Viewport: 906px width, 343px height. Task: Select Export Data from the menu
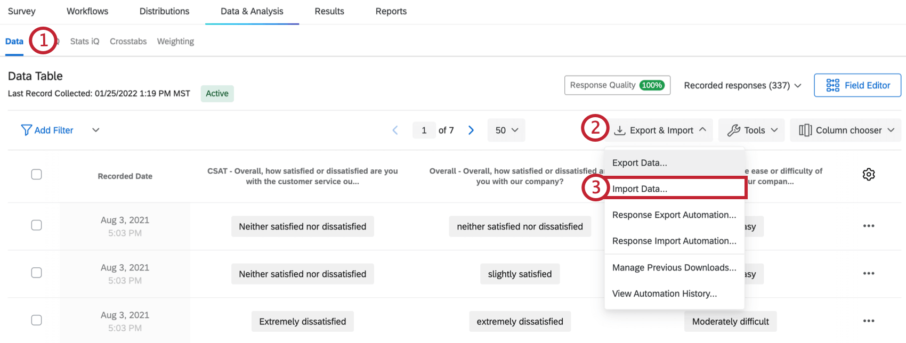(640, 162)
